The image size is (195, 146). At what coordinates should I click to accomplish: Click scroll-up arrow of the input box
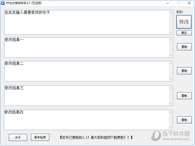[x=171, y=13]
